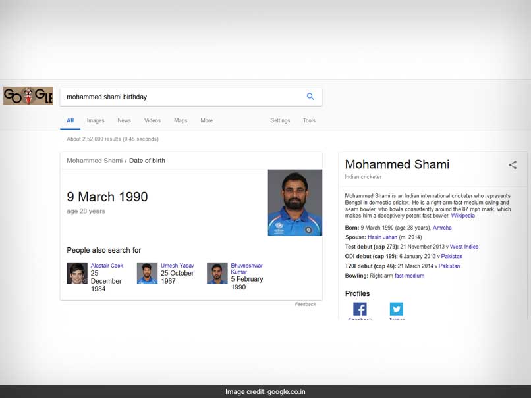531x398 pixels.
Task: Switch to the Images tab
Action: pos(96,120)
